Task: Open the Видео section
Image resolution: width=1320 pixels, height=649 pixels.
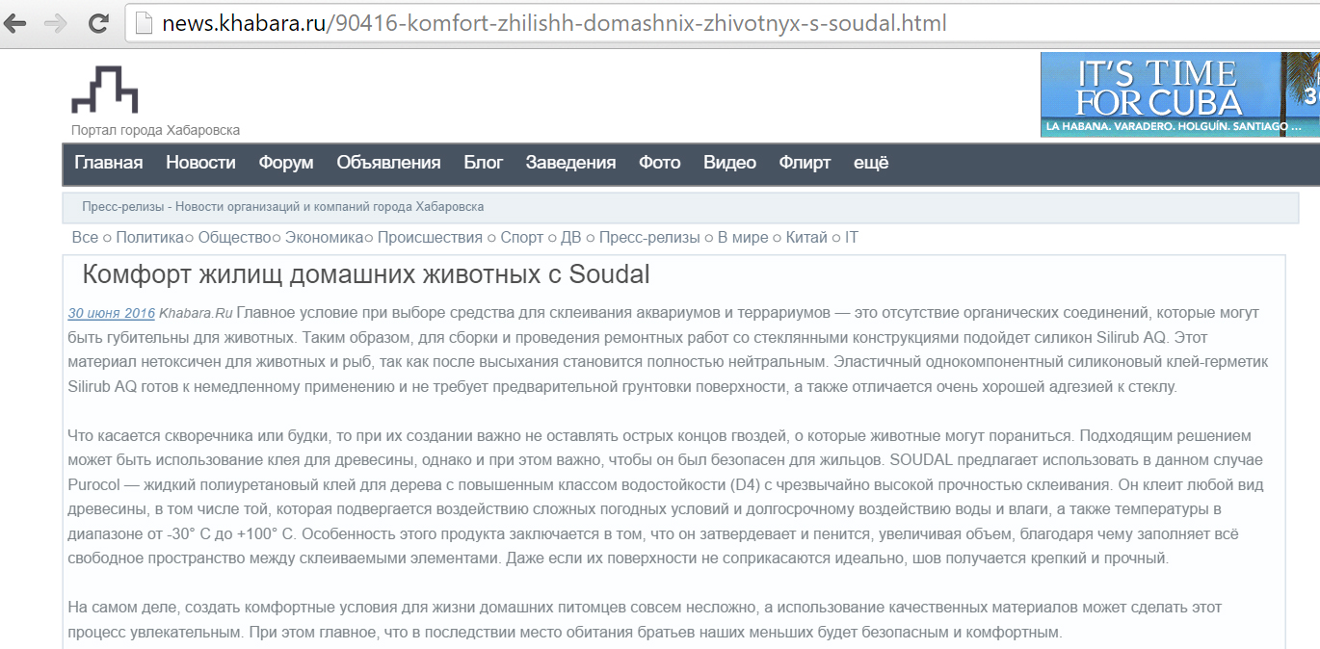Action: (729, 163)
